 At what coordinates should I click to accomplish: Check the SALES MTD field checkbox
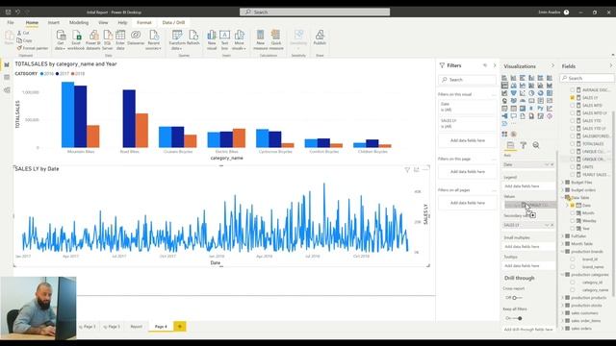[573, 105]
